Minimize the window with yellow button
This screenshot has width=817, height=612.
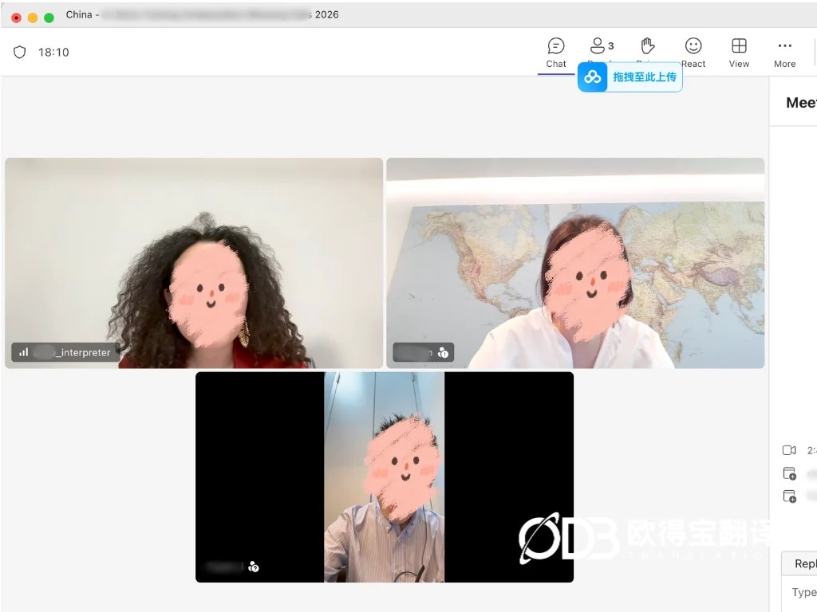pos(32,18)
